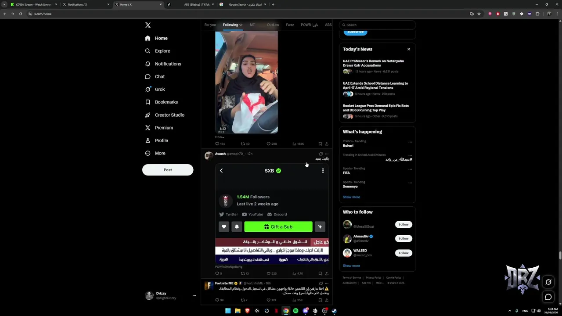Follow Ahmedöv in Who to follow
The image size is (562, 316).
[x=403, y=239]
